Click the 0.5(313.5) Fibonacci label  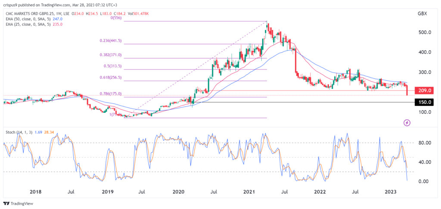(112, 66)
